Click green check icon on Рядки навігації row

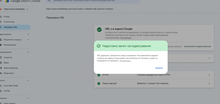pos(99,83)
